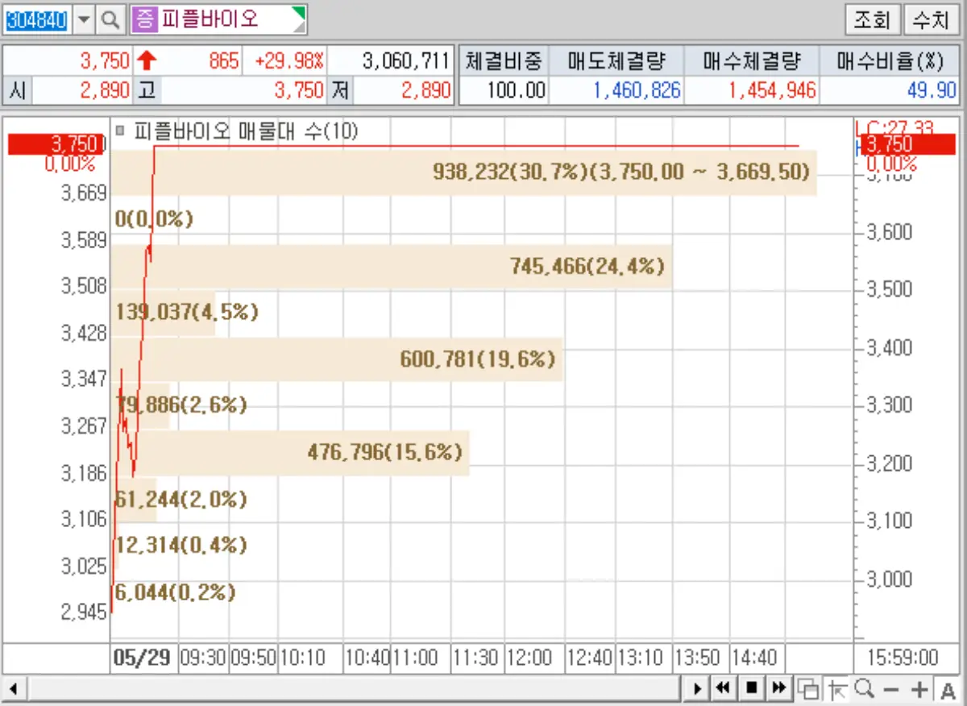The height and width of the screenshot is (706, 967).
Task: Select the chart zoom magnifier tool
Action: [x=864, y=688]
